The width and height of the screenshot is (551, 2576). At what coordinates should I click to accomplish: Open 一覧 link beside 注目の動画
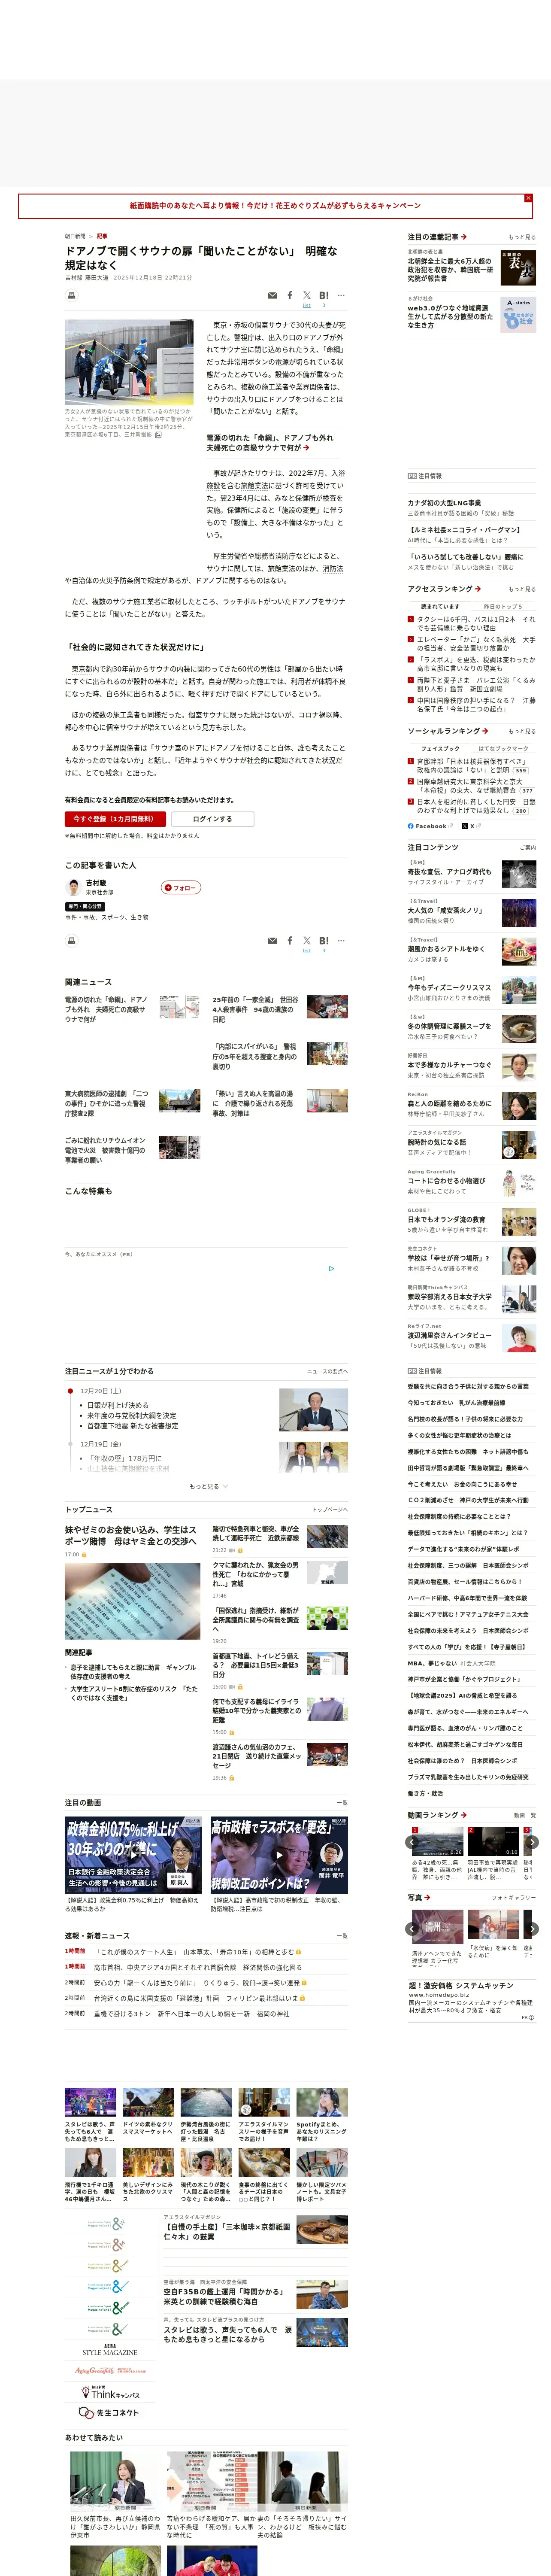[x=343, y=1803]
